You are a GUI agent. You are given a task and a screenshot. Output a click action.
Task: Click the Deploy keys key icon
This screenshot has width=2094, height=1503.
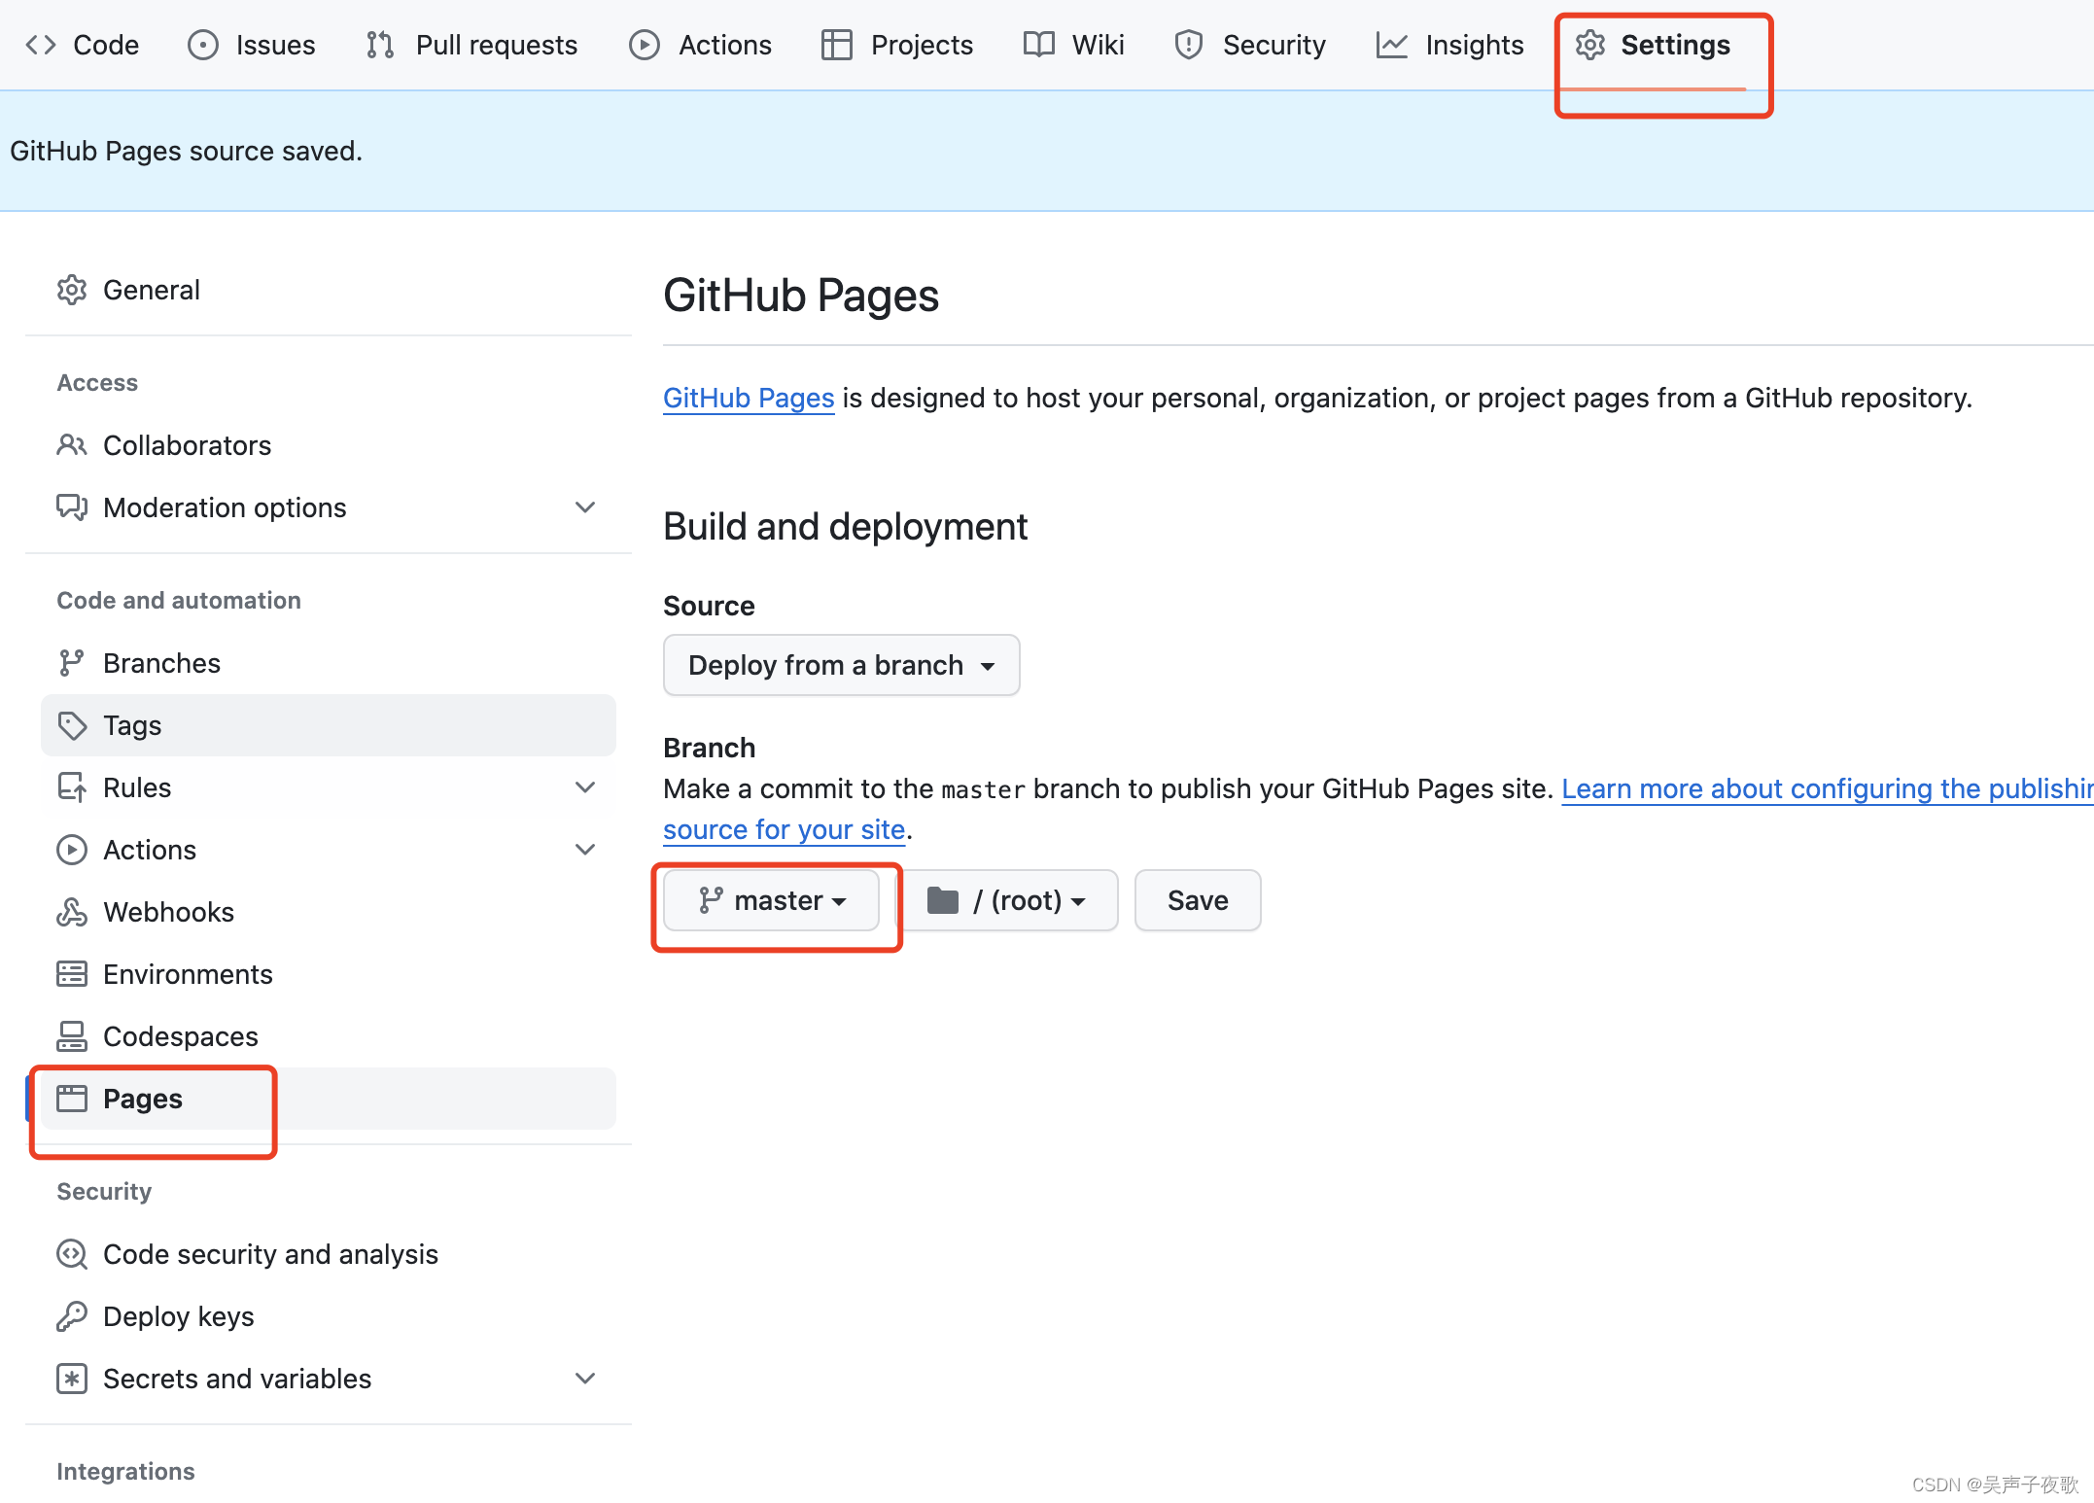(x=72, y=1316)
